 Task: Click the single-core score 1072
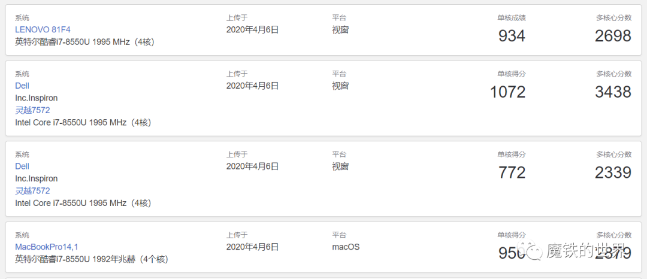pos(507,92)
